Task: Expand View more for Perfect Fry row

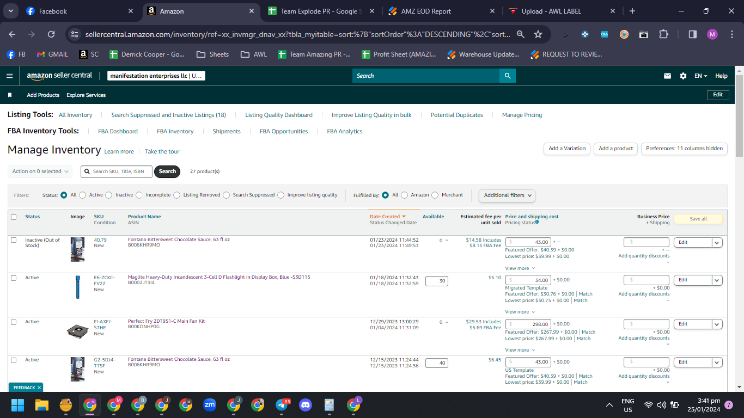Action: (520, 350)
